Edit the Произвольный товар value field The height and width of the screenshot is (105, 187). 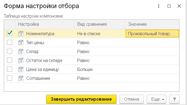(x=152, y=34)
